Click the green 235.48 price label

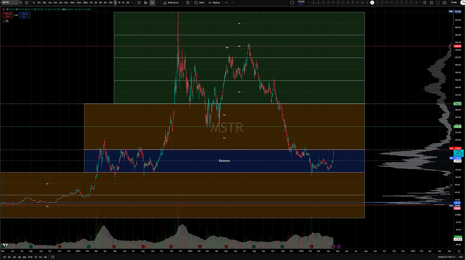[x=457, y=126]
